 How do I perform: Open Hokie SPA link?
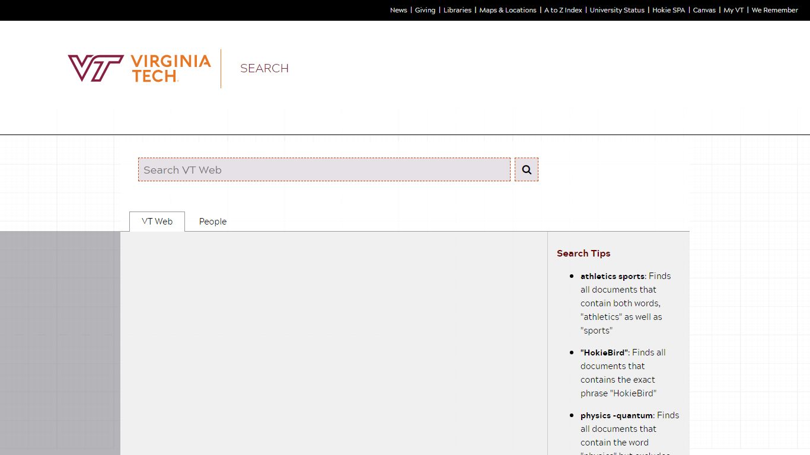coord(668,10)
